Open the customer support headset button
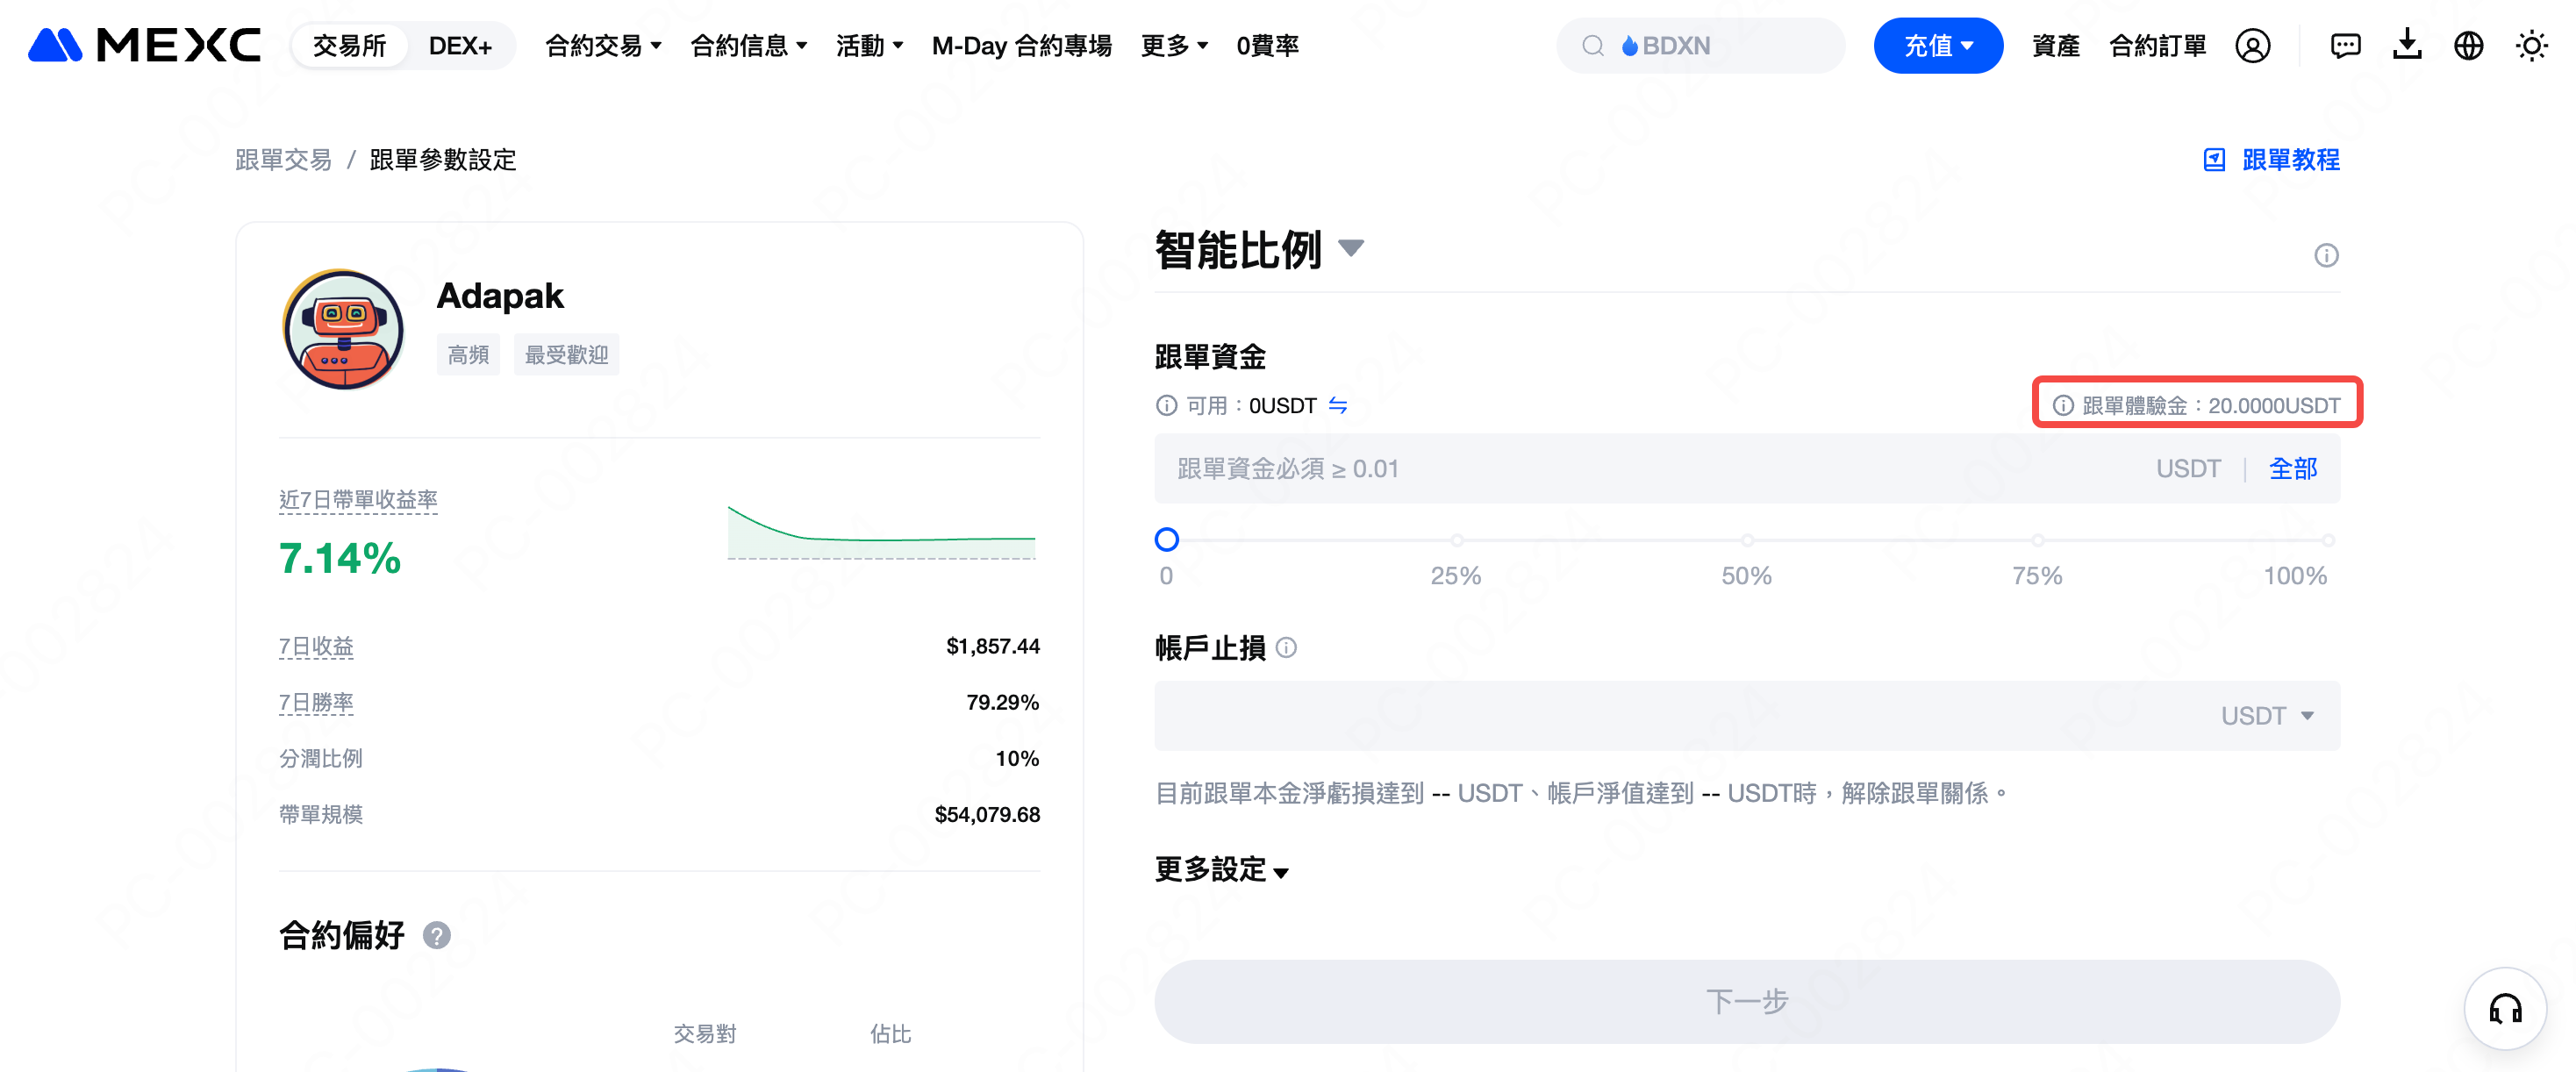This screenshot has height=1072, width=2576. [2505, 1008]
